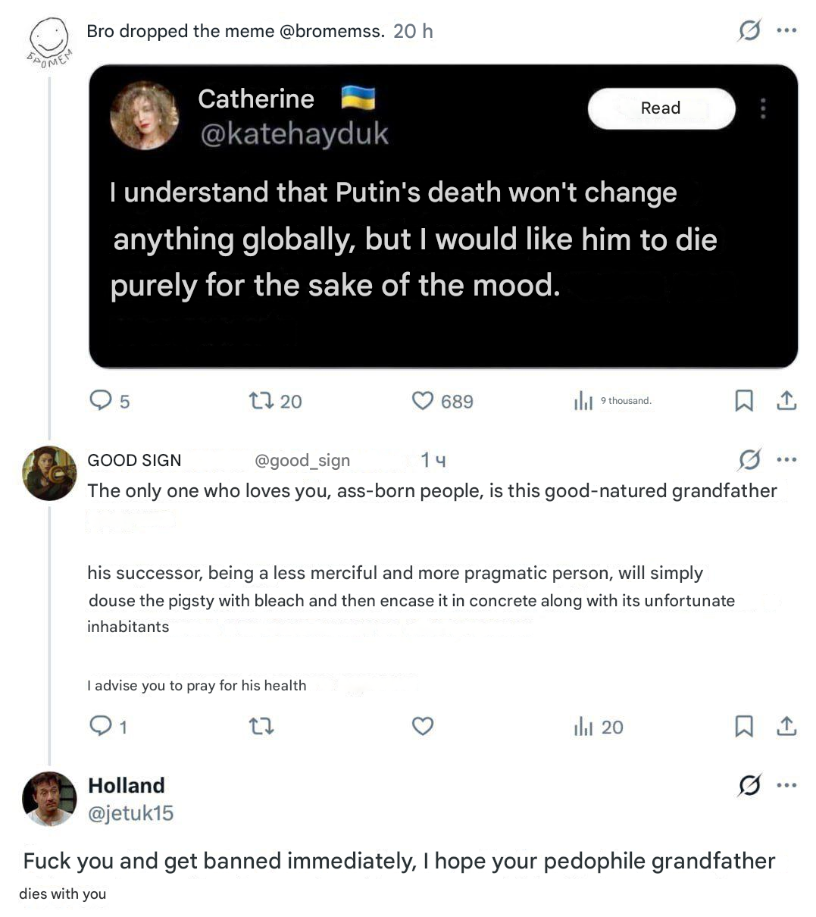Open more options for top post
Image resolution: width=816 pixels, height=917 pixels.
[x=786, y=31]
